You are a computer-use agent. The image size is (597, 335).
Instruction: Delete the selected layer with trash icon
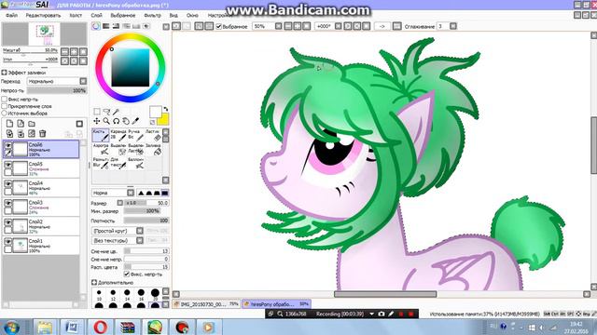coord(43,133)
